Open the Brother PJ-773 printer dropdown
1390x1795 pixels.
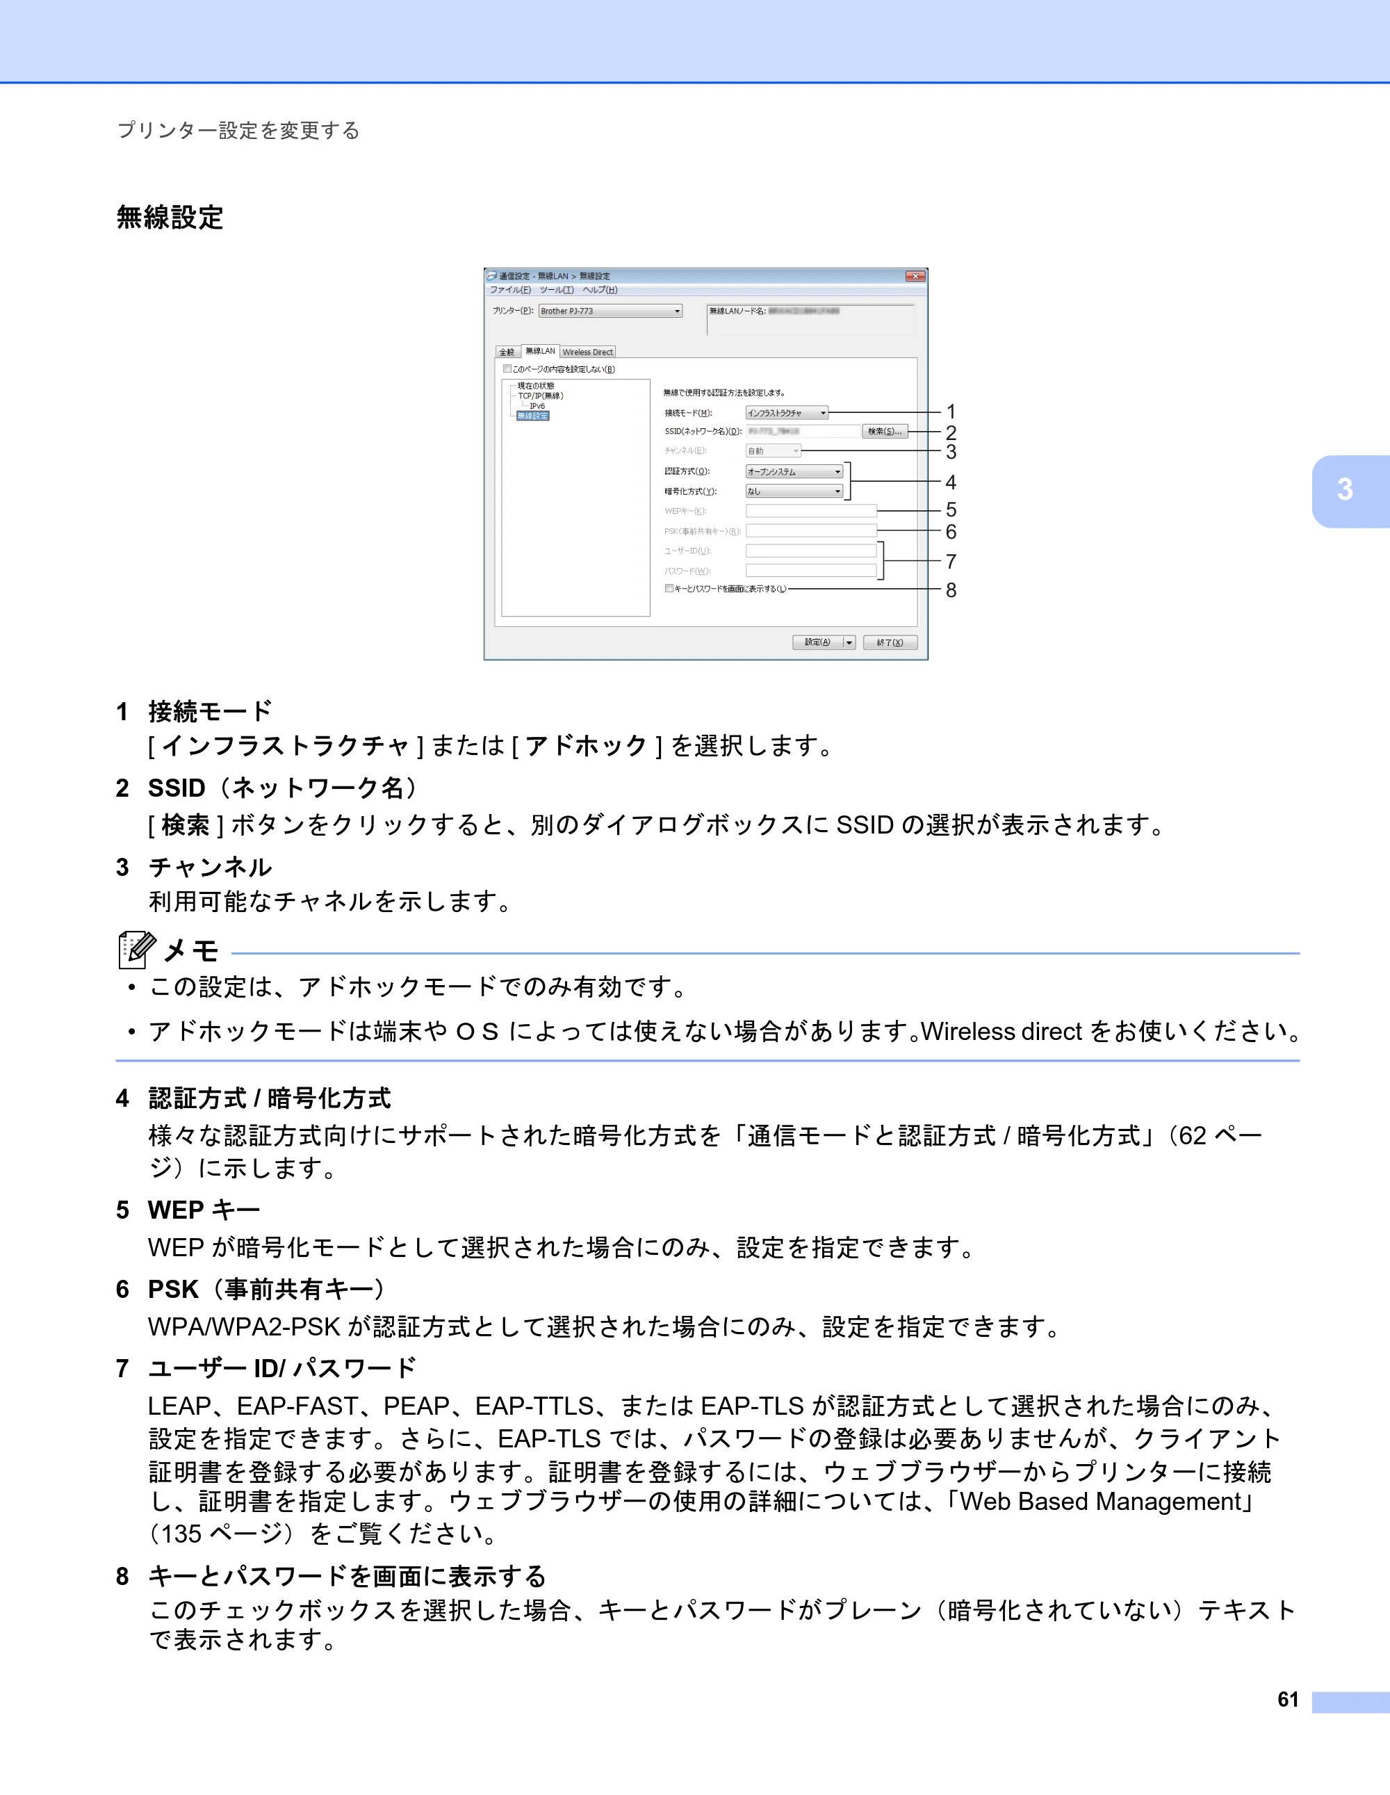610,311
